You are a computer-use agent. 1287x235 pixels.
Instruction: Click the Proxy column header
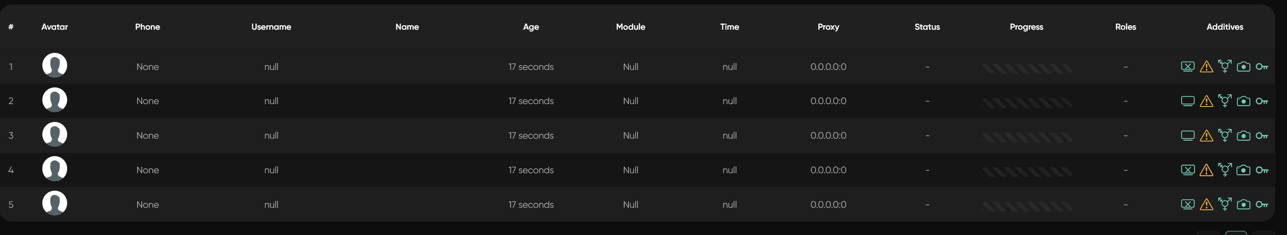coord(828,27)
